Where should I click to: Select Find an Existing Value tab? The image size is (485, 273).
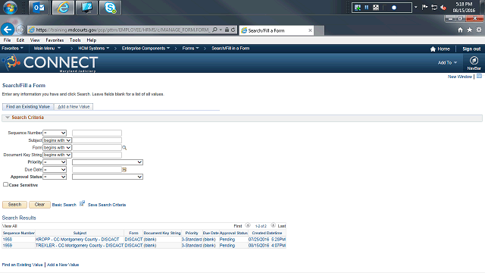click(x=28, y=107)
